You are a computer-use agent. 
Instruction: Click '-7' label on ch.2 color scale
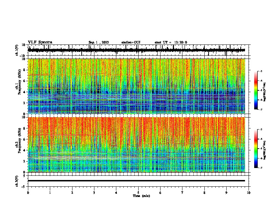pyautogui.click(x=261, y=168)
